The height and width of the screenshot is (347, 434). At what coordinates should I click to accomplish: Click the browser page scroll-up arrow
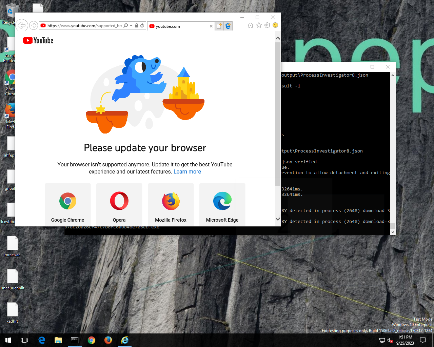278,38
